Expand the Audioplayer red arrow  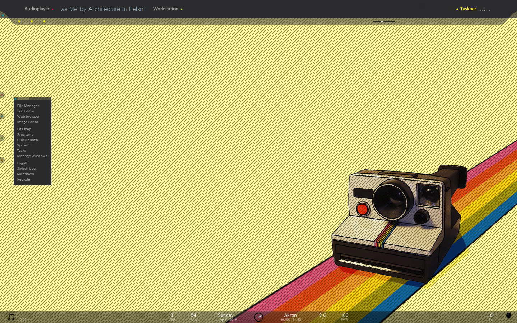(x=52, y=9)
